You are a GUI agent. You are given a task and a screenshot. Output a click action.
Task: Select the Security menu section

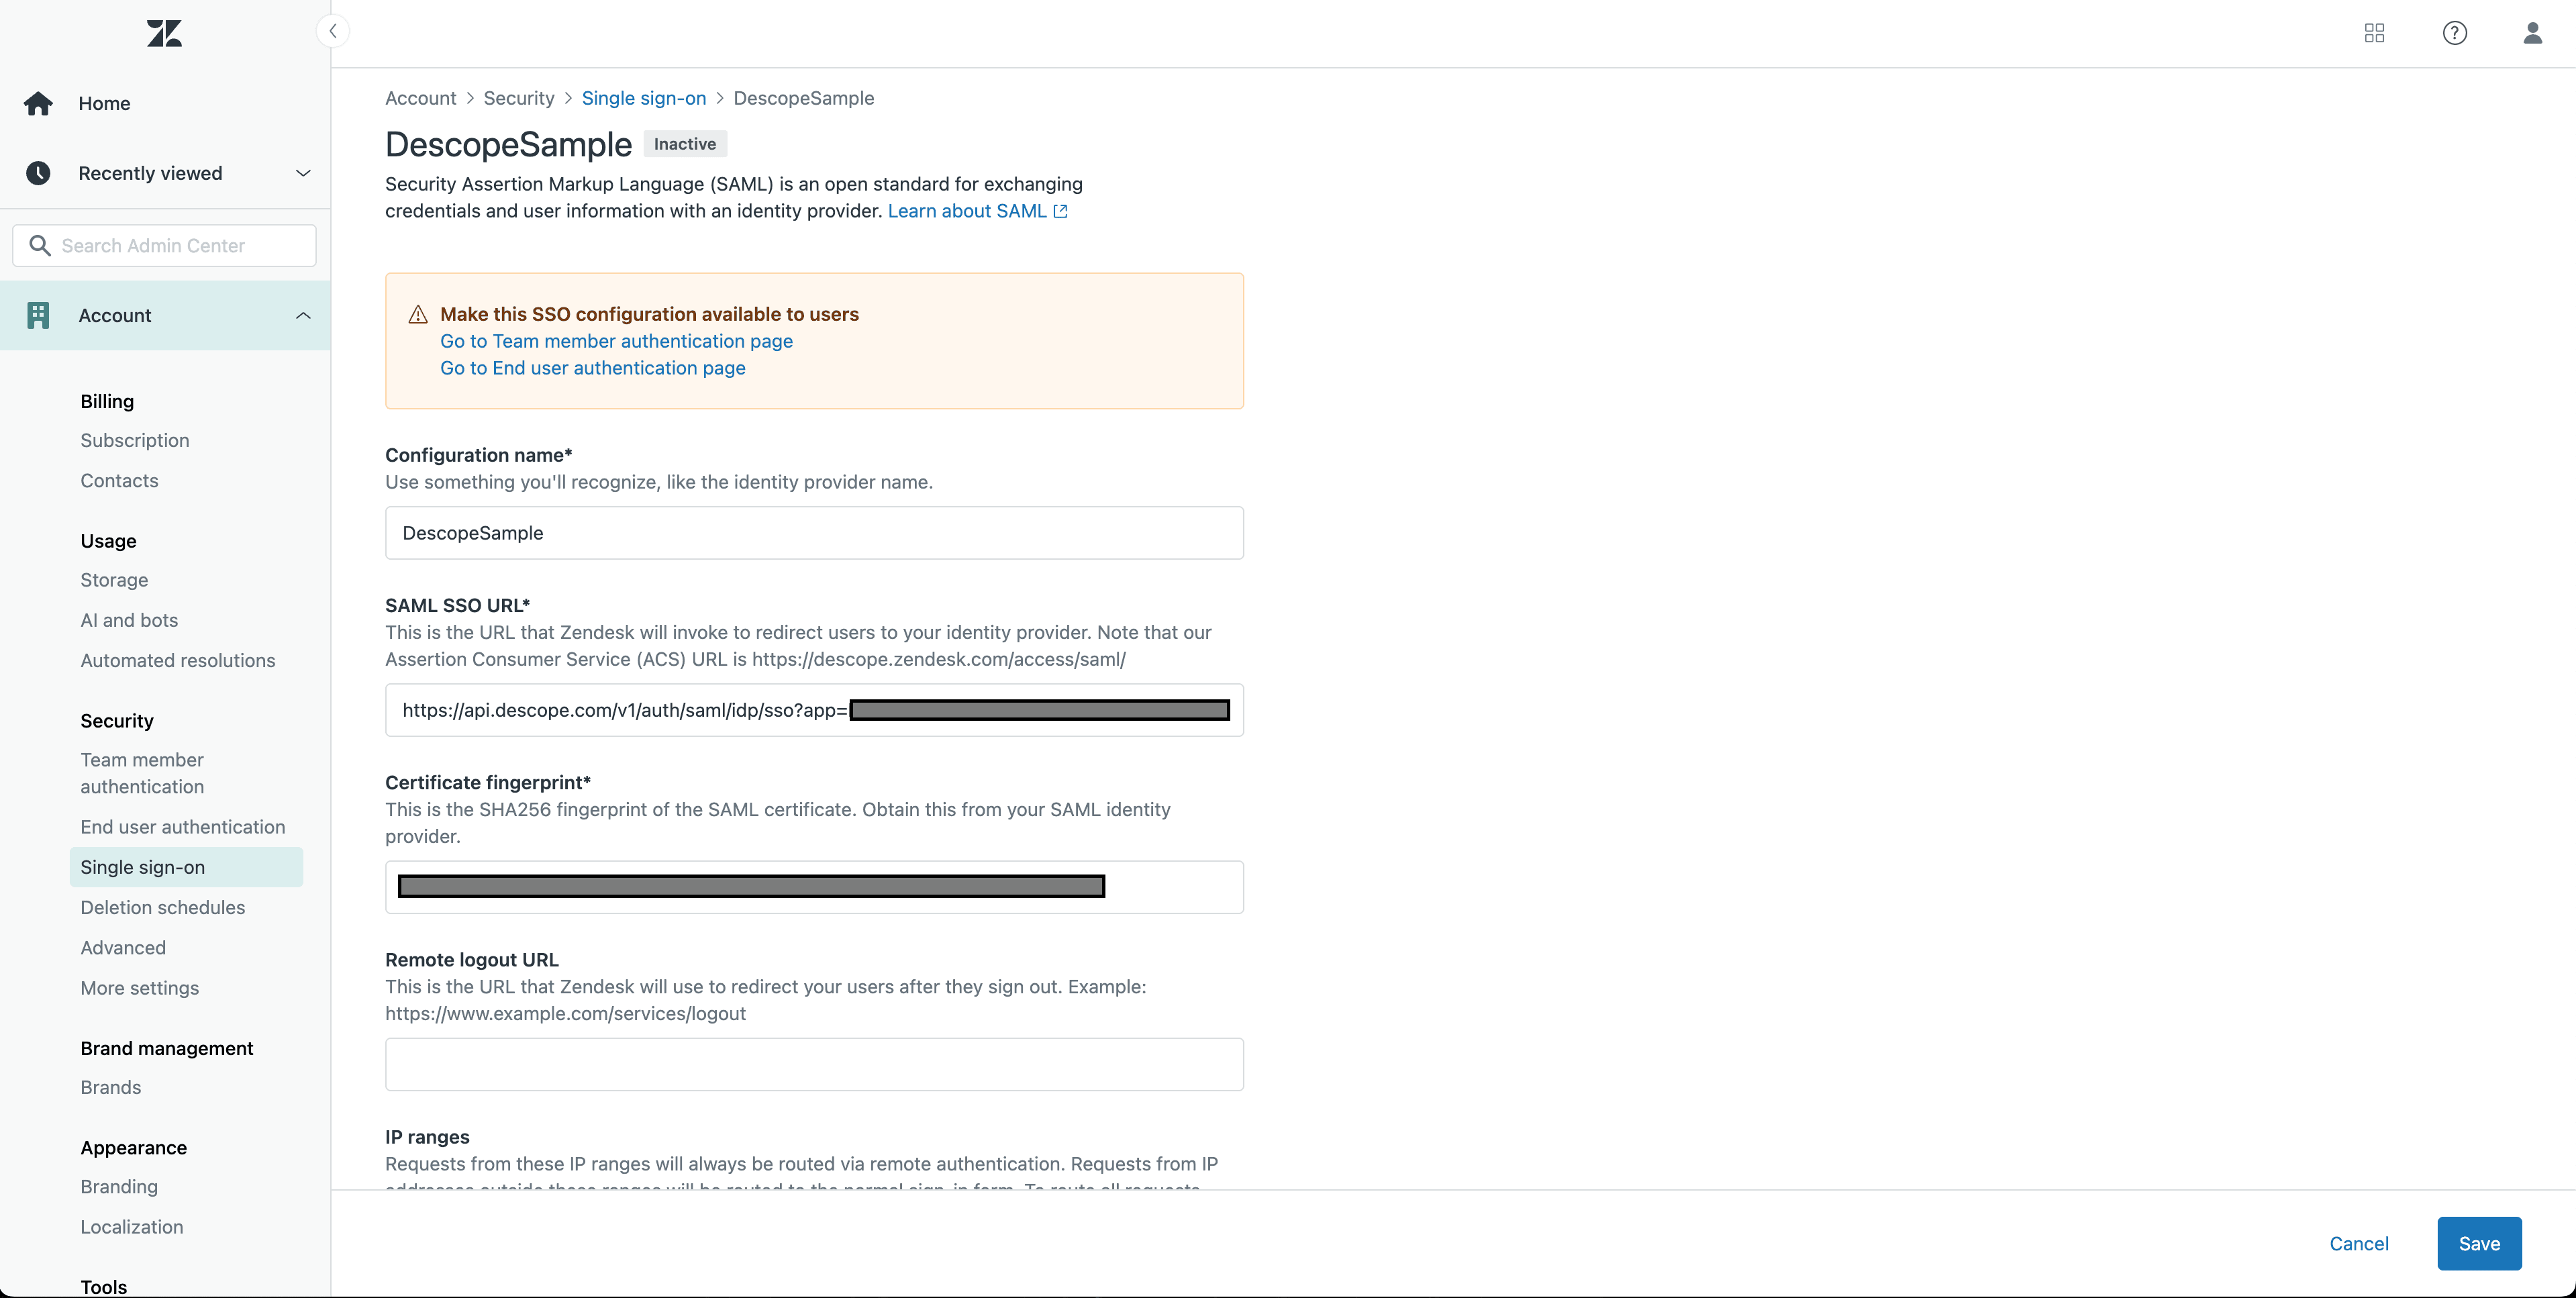point(116,719)
